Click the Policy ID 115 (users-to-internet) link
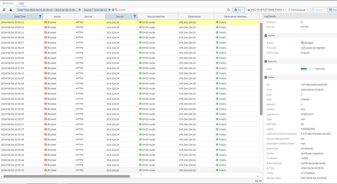This screenshot has width=337, height=184. [313, 48]
